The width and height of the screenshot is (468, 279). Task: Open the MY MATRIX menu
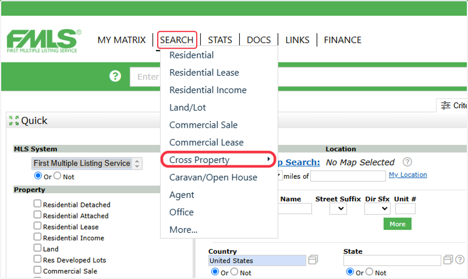click(122, 40)
